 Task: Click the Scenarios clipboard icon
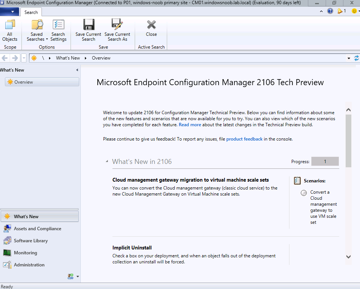(297, 180)
